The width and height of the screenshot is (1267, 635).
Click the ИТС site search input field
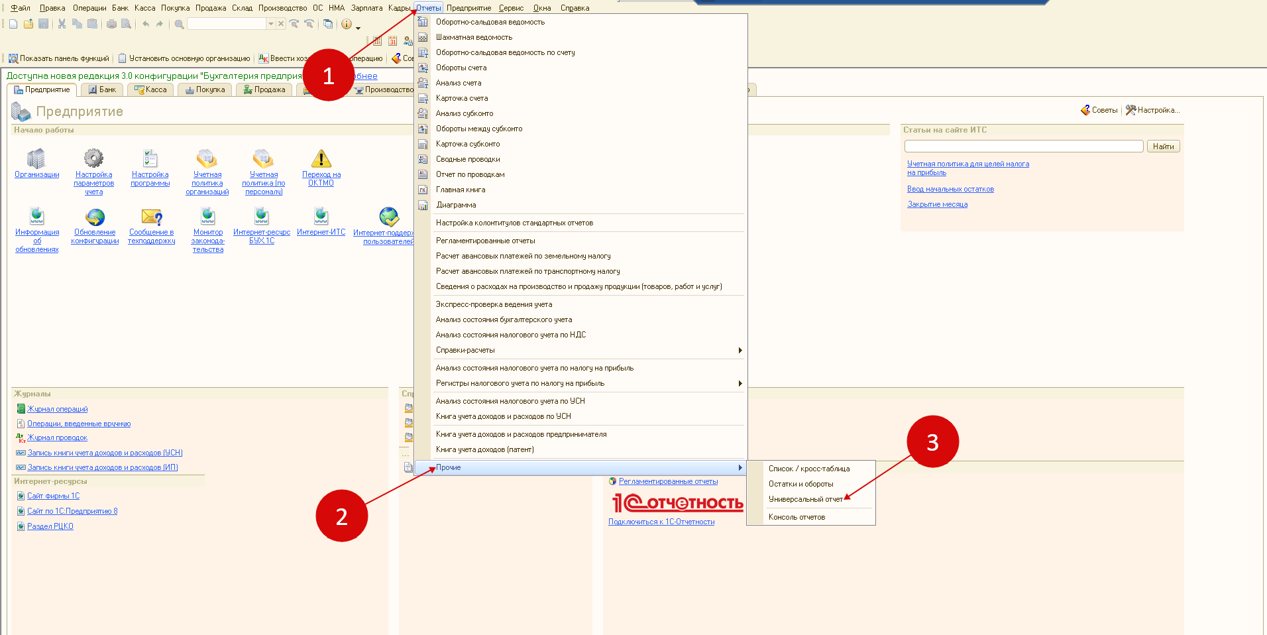(1024, 146)
